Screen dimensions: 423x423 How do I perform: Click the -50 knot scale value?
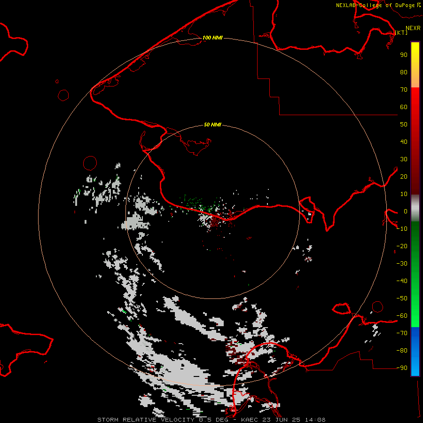(402, 298)
